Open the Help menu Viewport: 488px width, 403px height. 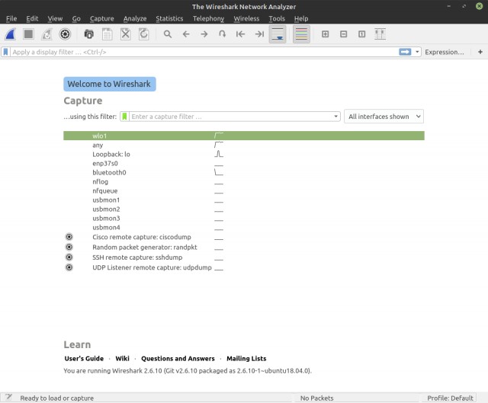(301, 18)
